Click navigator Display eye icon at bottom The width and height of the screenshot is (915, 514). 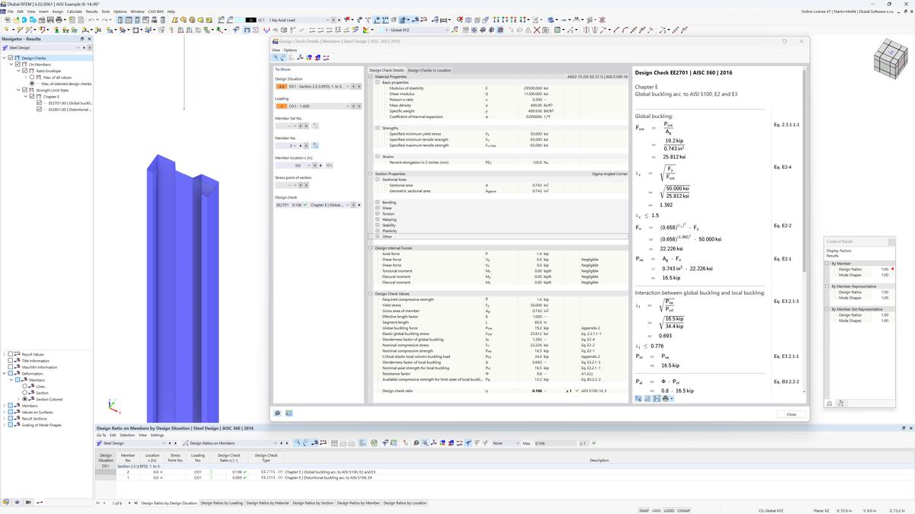18,503
